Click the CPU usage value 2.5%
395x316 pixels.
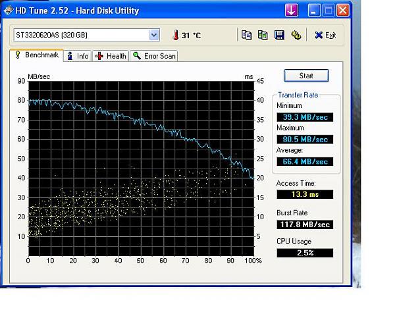tap(305, 253)
